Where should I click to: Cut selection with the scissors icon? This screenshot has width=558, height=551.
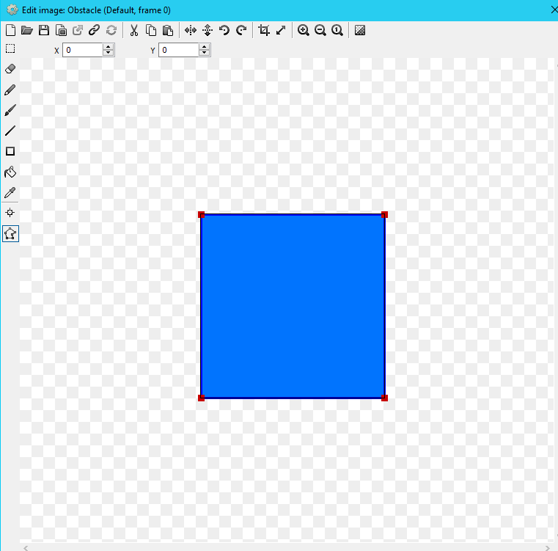pyautogui.click(x=133, y=30)
